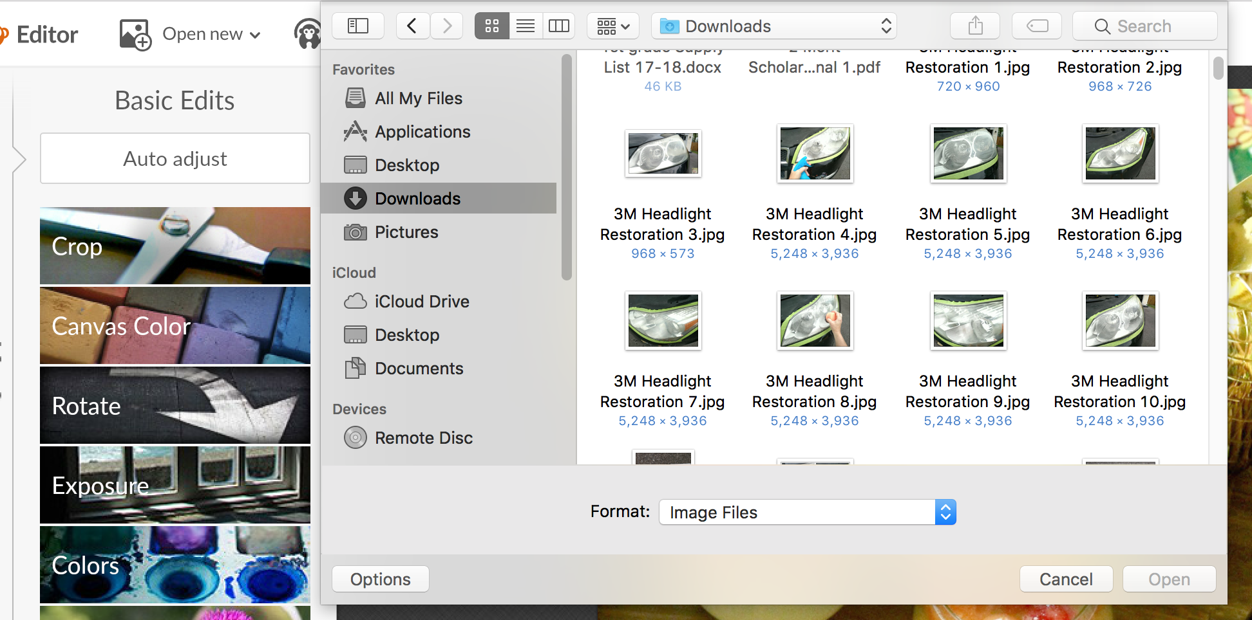The height and width of the screenshot is (620, 1252).
Task: Select 3M Headlight Restoration 6.jpg thumbnail
Action: tap(1120, 153)
